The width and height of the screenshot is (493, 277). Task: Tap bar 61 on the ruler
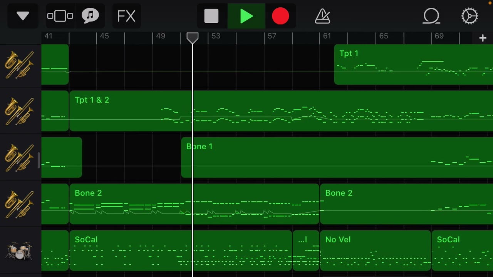coord(327,36)
